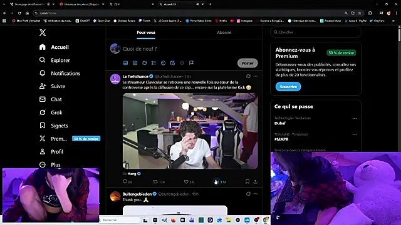Open Grok enhance icon in composer
The width and height of the screenshot is (401, 225).
(145, 63)
